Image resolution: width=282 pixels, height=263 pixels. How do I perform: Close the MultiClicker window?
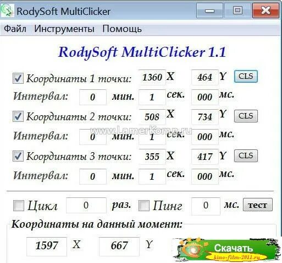266,10
